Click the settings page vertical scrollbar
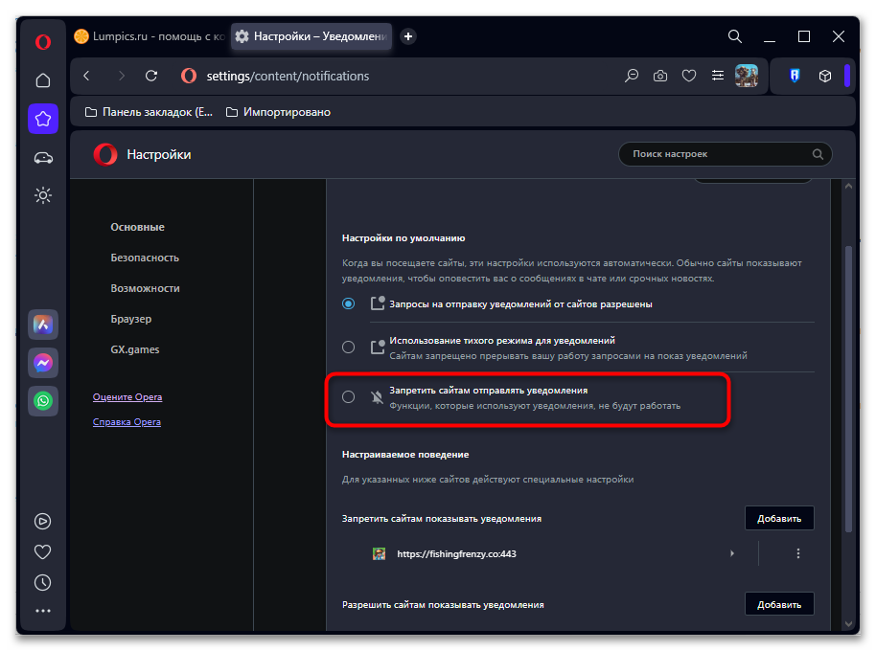The image size is (876, 651). [x=848, y=383]
